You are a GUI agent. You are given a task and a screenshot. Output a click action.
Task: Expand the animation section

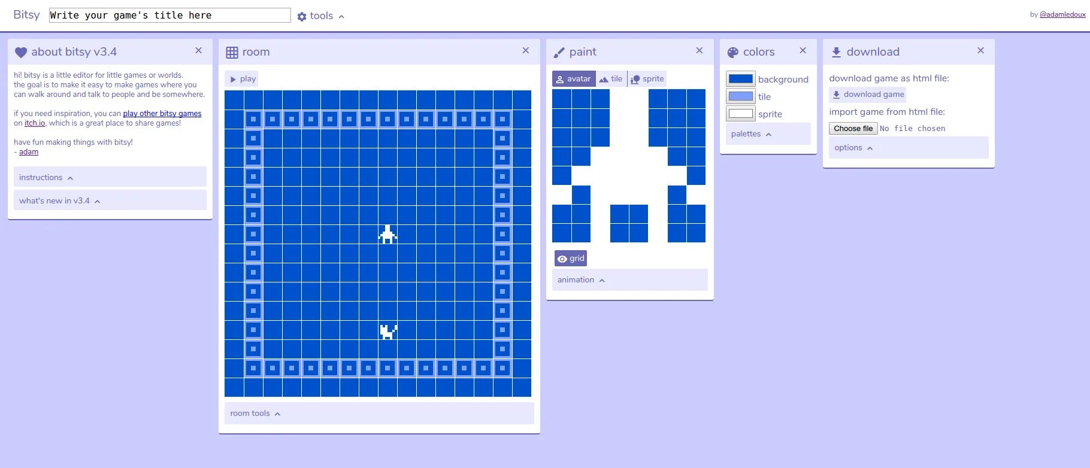[630, 280]
